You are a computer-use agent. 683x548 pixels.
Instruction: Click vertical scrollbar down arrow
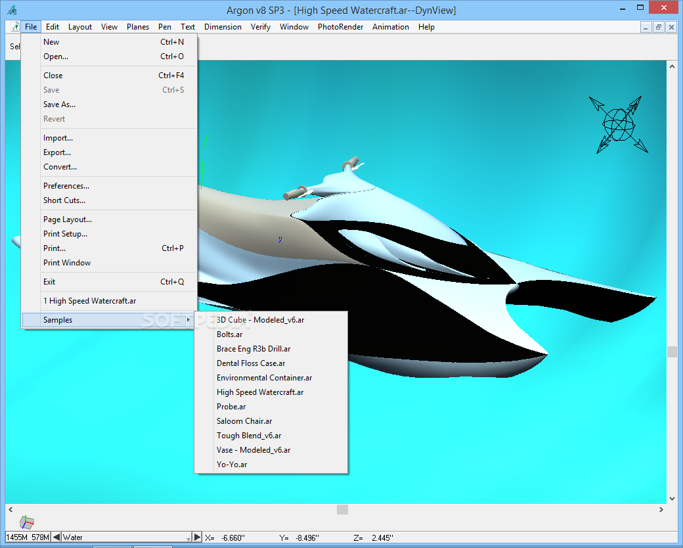tap(672, 498)
